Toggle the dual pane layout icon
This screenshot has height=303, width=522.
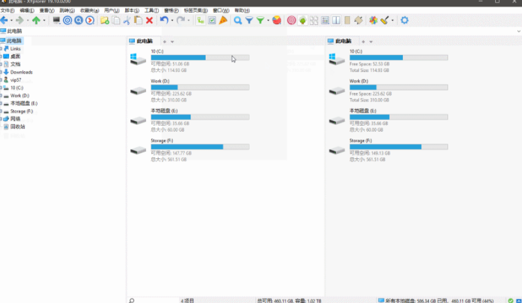tap(336, 20)
